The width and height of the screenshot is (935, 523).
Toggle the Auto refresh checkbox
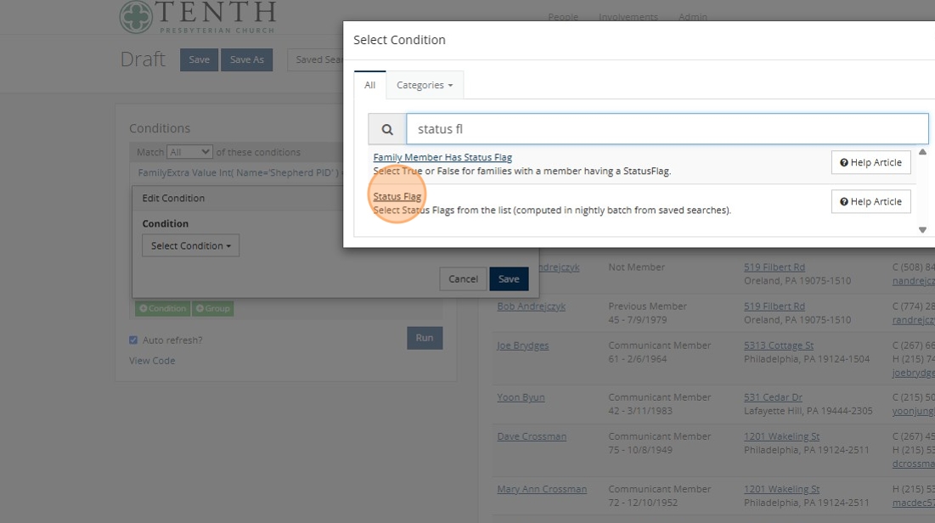pos(133,340)
